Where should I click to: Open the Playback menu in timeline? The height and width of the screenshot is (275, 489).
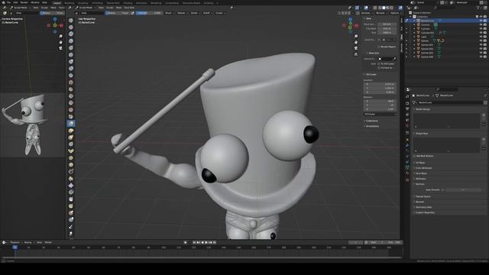[15, 242]
